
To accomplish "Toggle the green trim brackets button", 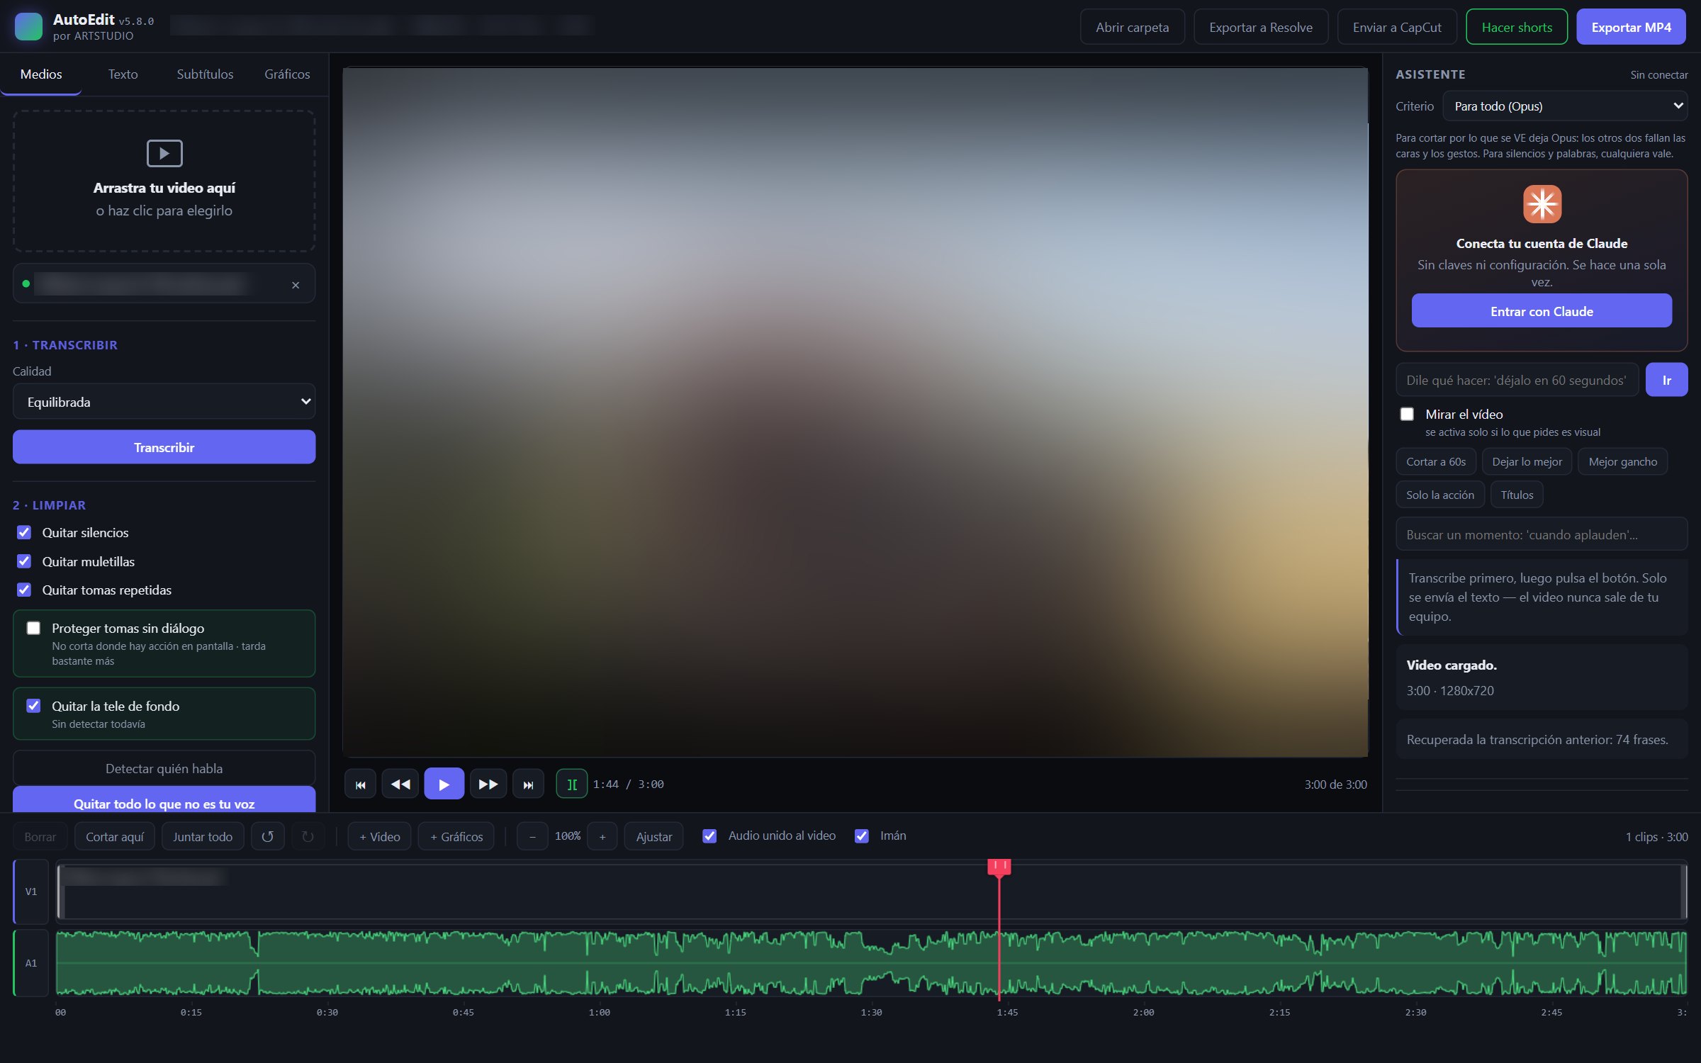I will pyautogui.click(x=571, y=784).
